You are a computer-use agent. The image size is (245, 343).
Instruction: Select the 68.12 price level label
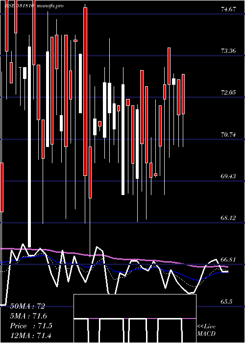(x=228, y=218)
